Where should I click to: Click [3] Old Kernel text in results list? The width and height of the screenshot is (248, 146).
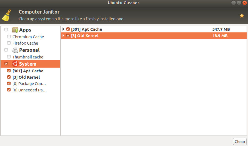click(85, 36)
